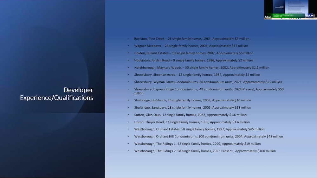
Task: Select the Boylston, Pine Creek bullet line
Action: coord(191,39)
